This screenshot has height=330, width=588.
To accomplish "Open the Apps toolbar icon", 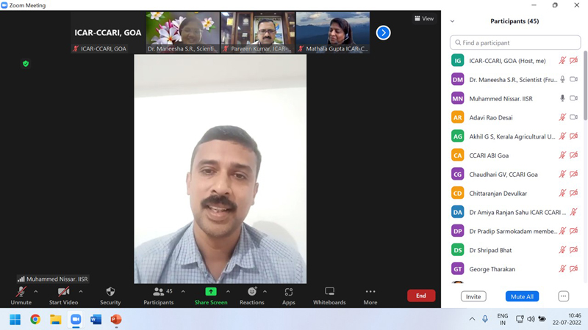I will pos(288,291).
